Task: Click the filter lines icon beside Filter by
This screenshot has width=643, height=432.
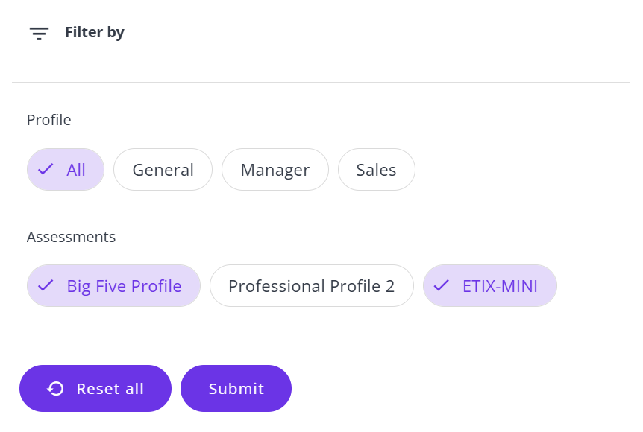Action: click(39, 34)
